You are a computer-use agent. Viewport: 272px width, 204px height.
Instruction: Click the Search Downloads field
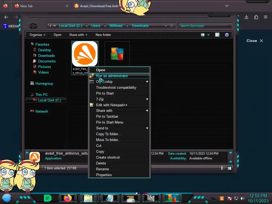[205, 26]
